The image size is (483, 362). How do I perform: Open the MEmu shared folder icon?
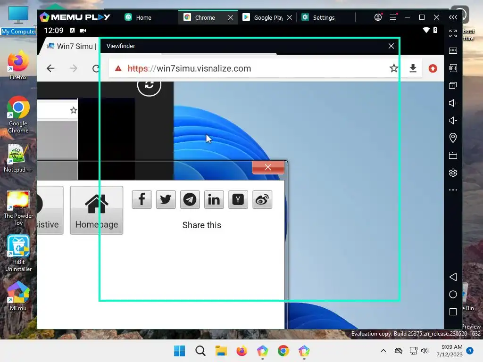453,155
